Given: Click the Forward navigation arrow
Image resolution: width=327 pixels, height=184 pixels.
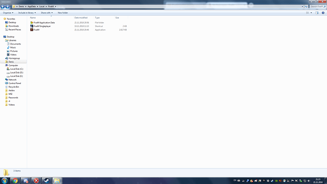Looking at the screenshot, I should [7, 7].
